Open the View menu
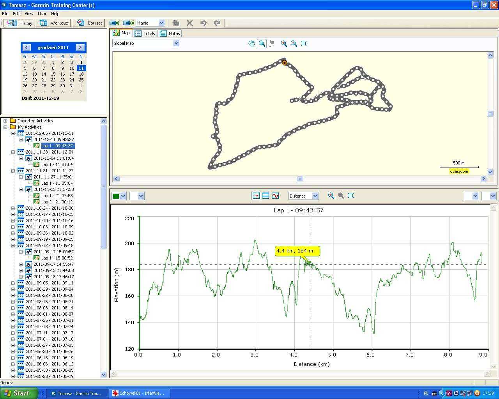The width and height of the screenshot is (499, 399). click(x=29, y=14)
